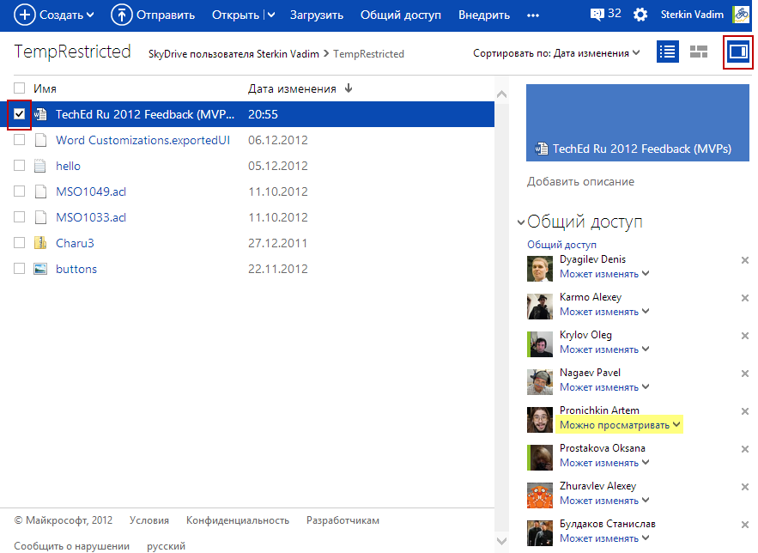Viewport: 758px width, 553px height.
Task: Open the Word Customizations.exportedUI file link
Action: point(143,140)
